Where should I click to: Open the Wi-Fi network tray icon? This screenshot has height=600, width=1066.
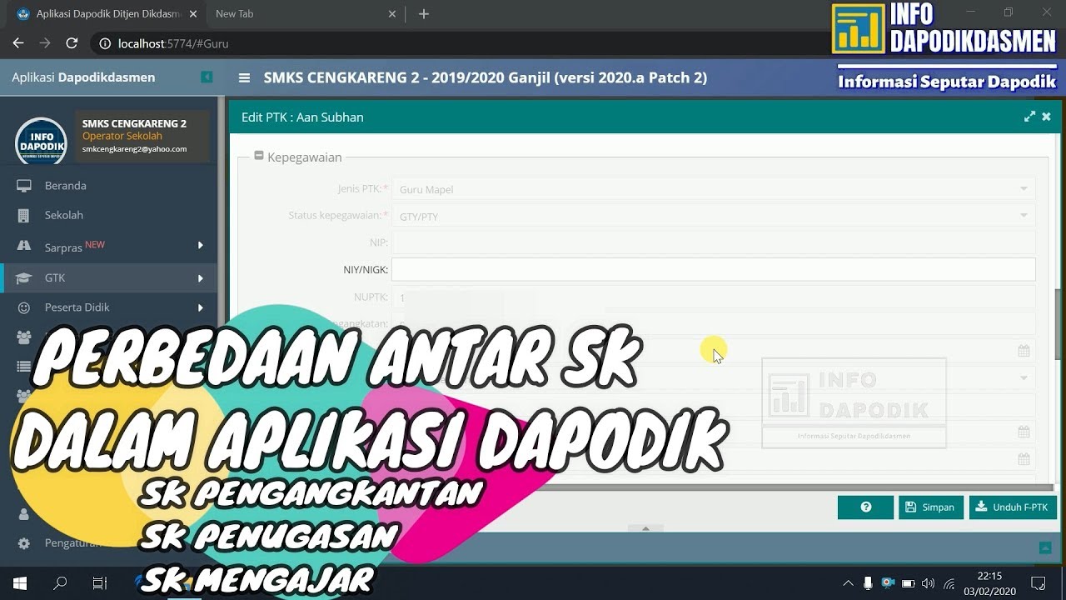click(949, 583)
